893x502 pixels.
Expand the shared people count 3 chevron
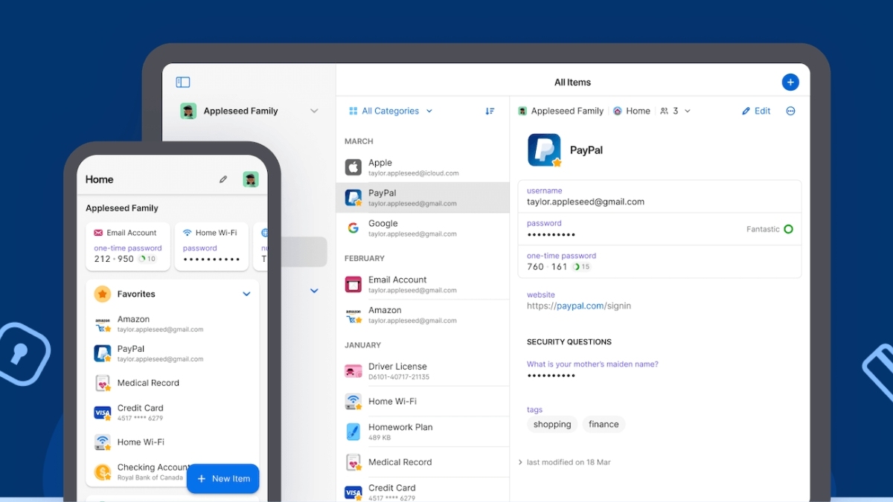pyautogui.click(x=687, y=111)
